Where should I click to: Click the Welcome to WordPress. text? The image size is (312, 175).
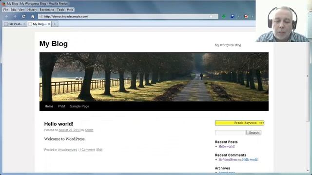(65, 139)
